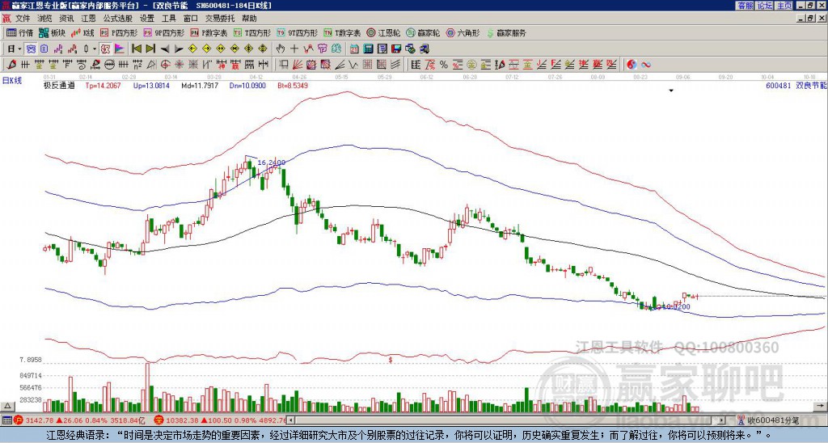Click the circle with horizontal line tool
This screenshot has height=443, width=828.
pyautogui.click(x=109, y=65)
